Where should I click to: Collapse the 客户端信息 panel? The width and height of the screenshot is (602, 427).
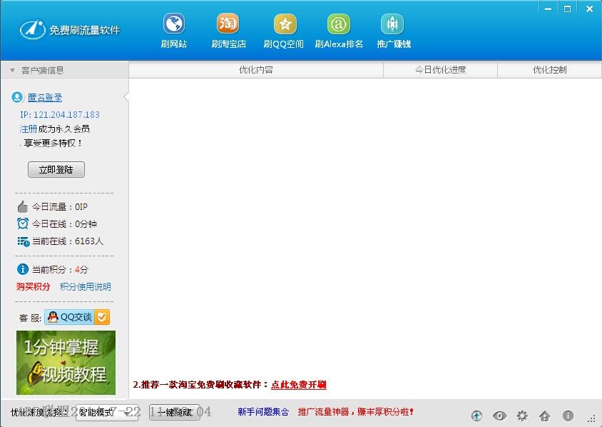(12, 69)
